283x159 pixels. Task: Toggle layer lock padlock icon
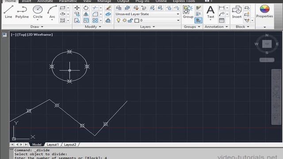[x=130, y=20]
